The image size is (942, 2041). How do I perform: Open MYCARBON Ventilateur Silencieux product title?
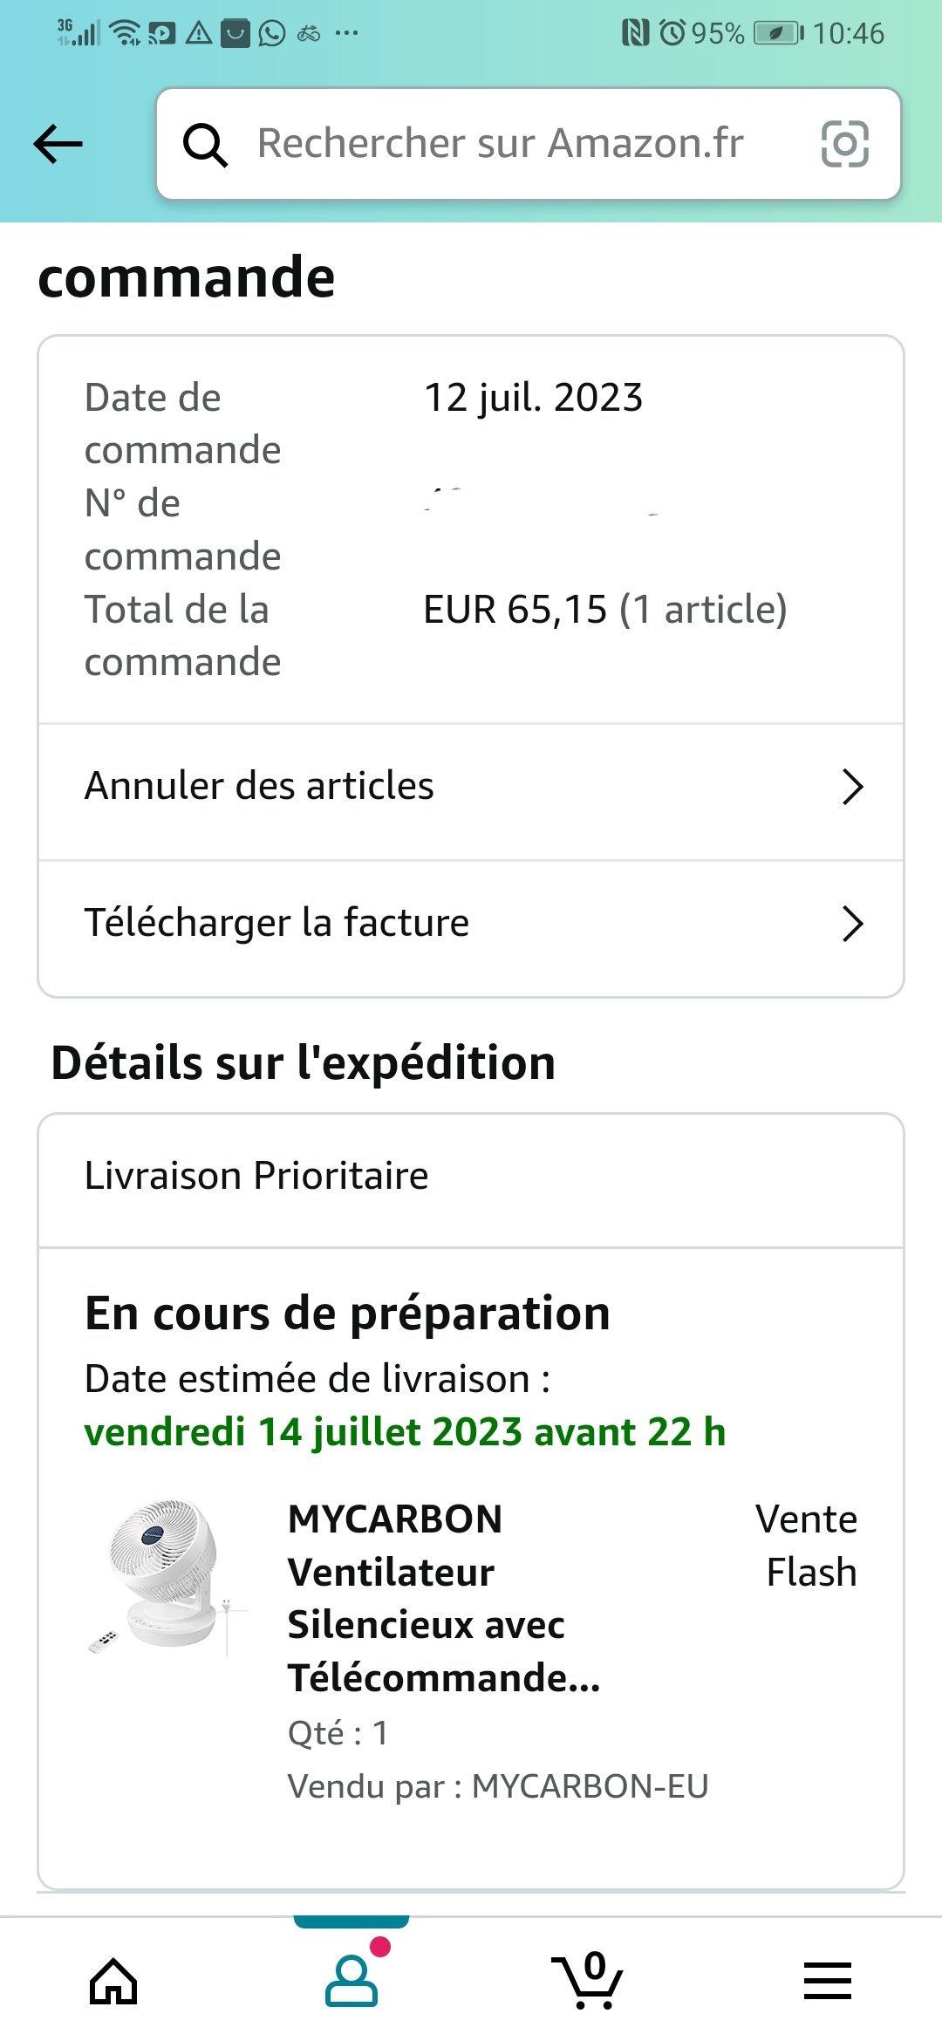(x=444, y=1598)
